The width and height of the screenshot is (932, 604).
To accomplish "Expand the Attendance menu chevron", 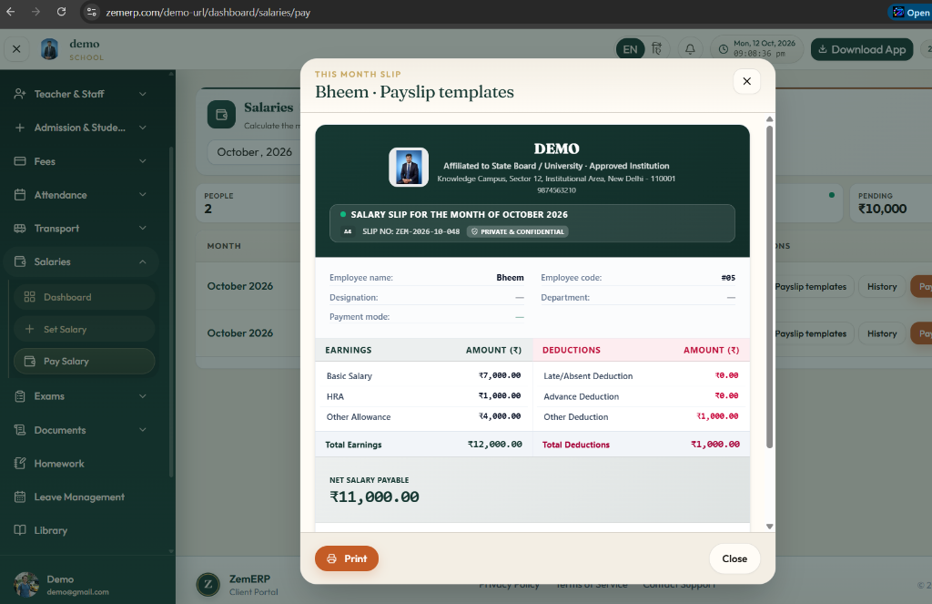I will [143, 195].
